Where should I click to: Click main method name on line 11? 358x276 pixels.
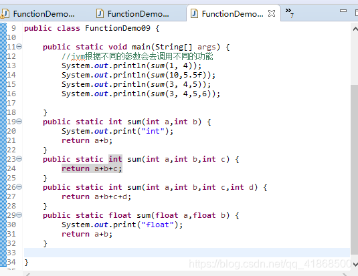(x=141, y=47)
